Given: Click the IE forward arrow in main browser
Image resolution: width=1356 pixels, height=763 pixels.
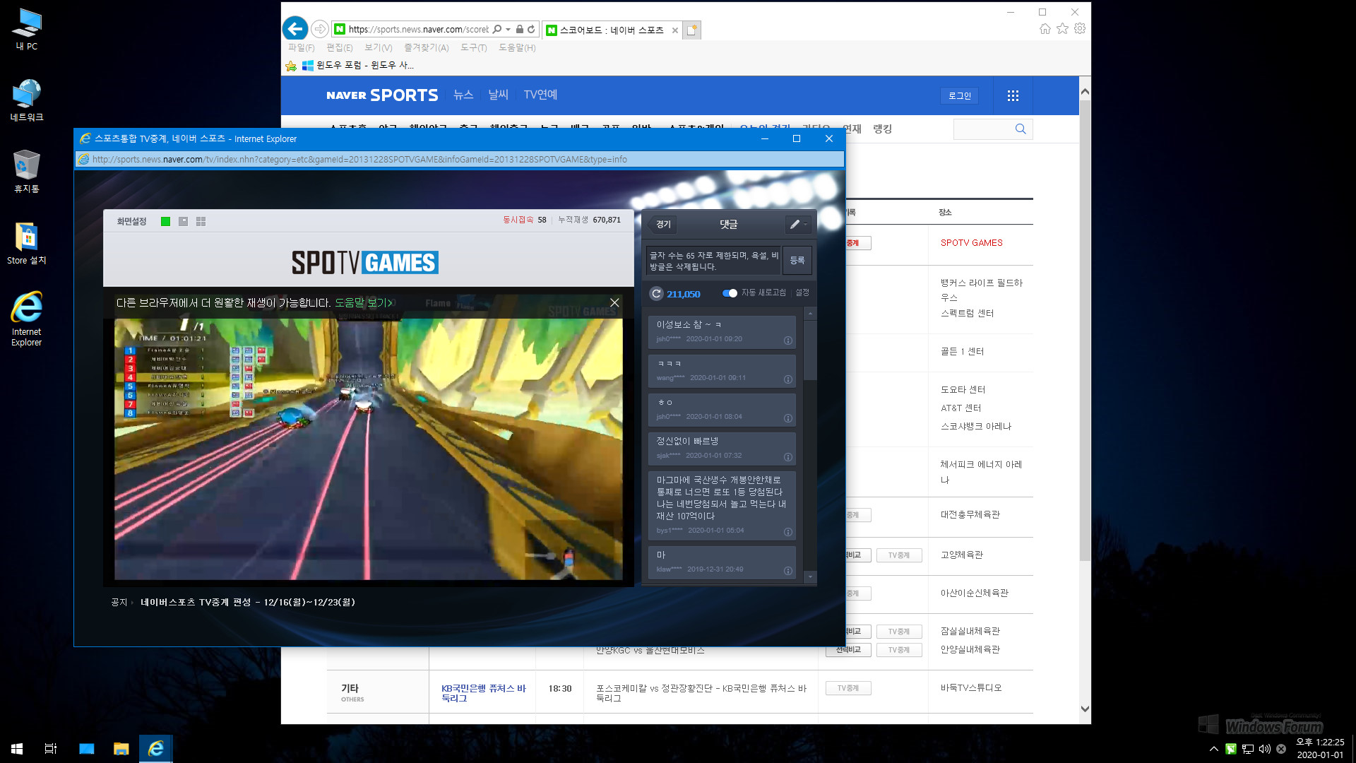Looking at the screenshot, I should click(320, 29).
